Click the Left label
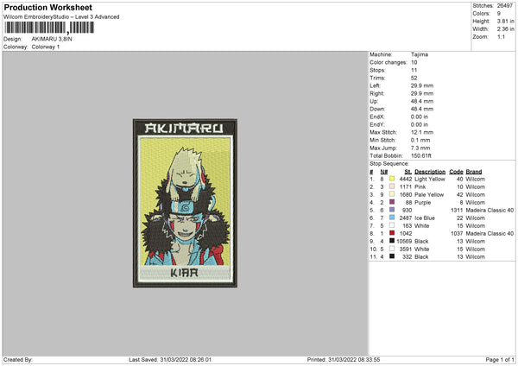518x366 pixels. (x=375, y=85)
